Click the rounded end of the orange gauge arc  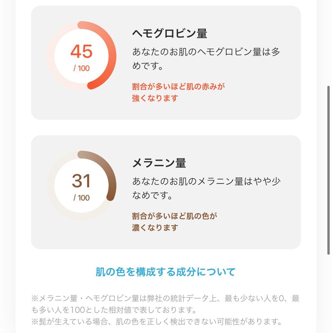pos(91,86)
